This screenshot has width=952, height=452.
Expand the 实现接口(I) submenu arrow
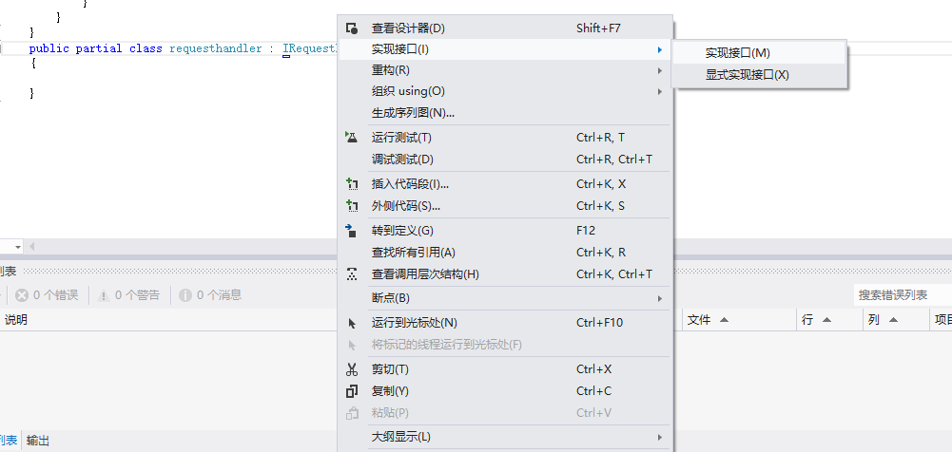pyautogui.click(x=659, y=49)
